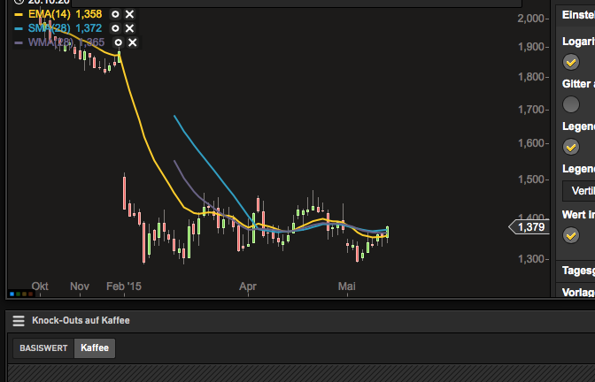595x382 pixels.
Task: Uncheck the Legende display checkbox
Action: (x=571, y=147)
